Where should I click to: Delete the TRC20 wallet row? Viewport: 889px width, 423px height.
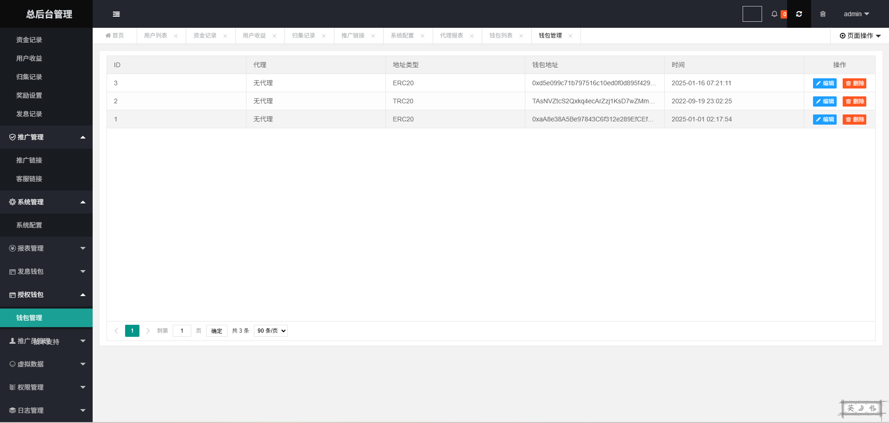pos(854,101)
